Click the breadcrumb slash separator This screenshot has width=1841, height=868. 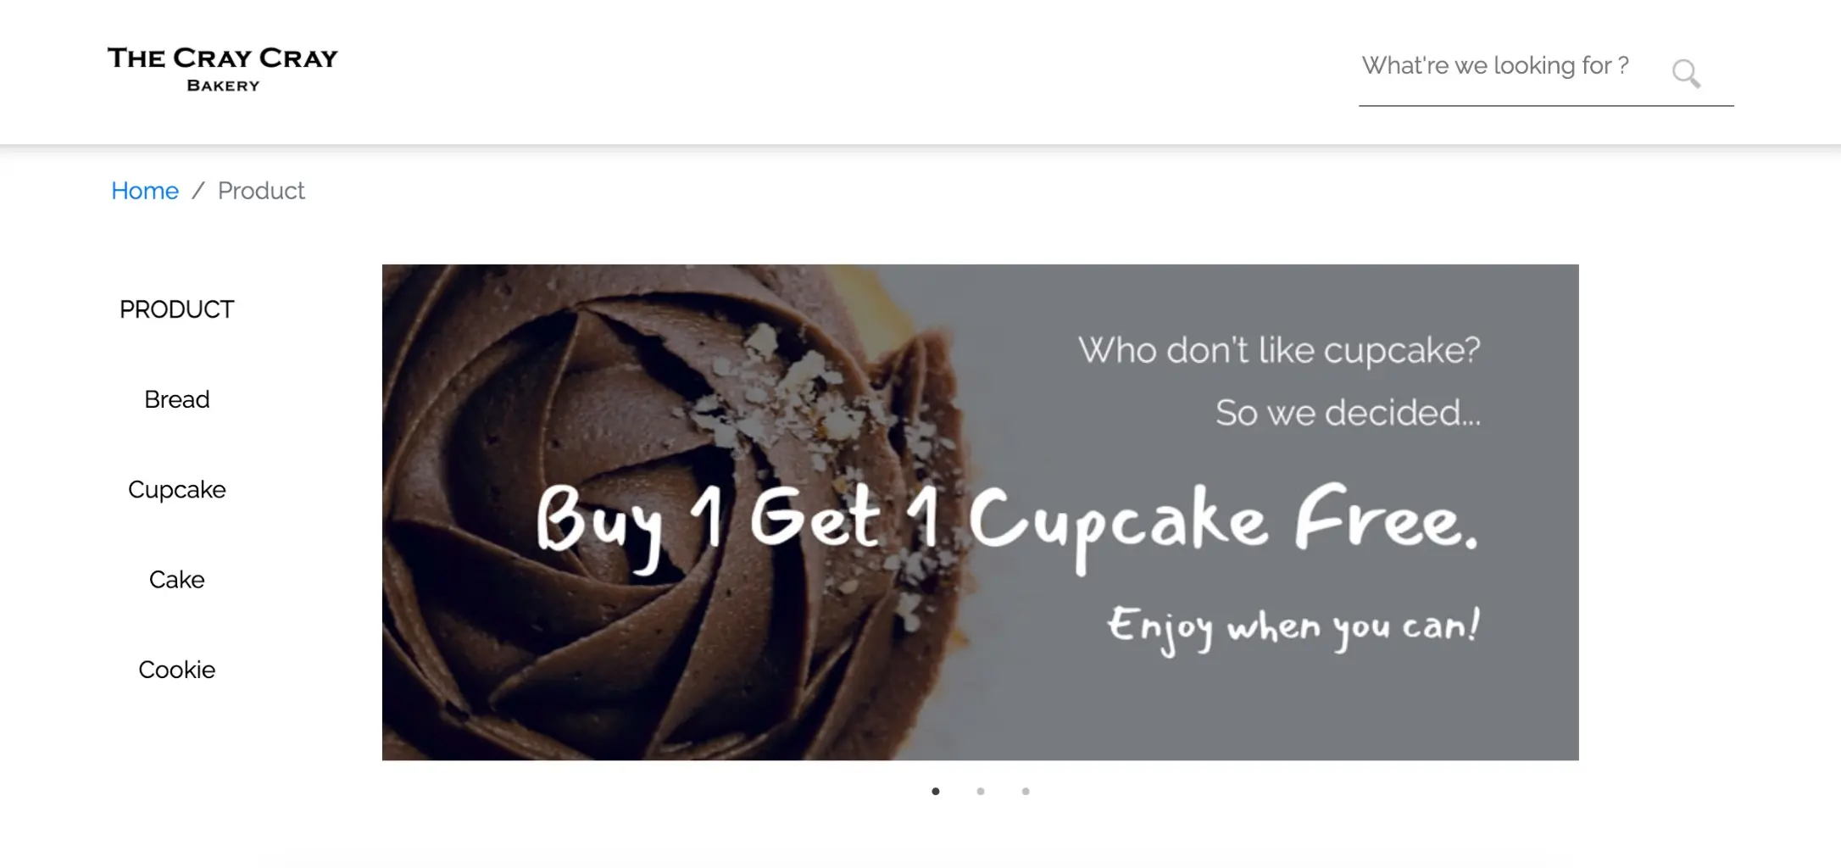click(198, 191)
